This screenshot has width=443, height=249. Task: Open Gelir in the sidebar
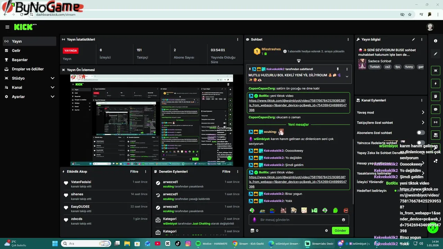click(29, 50)
